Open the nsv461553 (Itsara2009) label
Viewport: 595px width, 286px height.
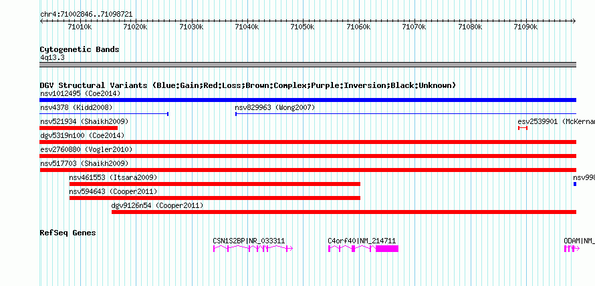click(x=113, y=178)
